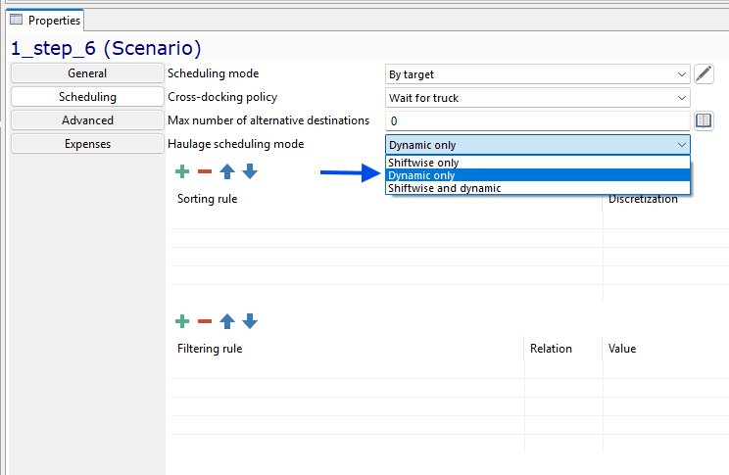
Task: Click the Scheduling mode label
Action: [213, 73]
